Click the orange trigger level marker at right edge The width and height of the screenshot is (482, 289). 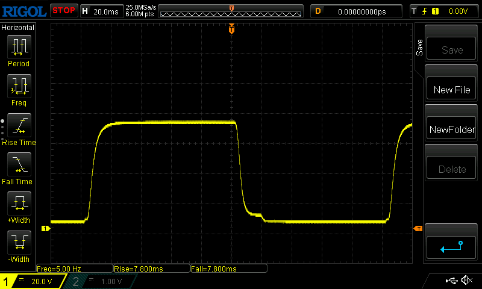click(x=418, y=229)
